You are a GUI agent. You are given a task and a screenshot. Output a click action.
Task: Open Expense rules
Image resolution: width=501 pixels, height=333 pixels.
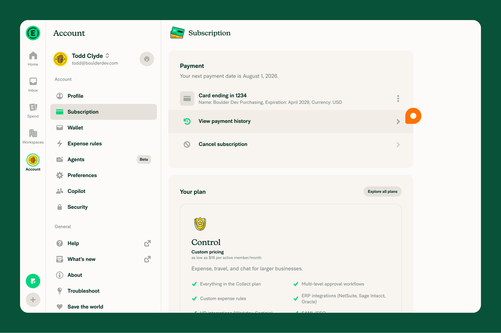103,143
